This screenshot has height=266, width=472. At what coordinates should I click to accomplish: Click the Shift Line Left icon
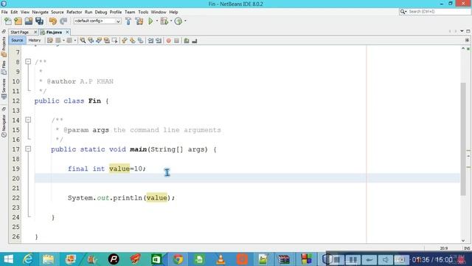click(x=150, y=41)
